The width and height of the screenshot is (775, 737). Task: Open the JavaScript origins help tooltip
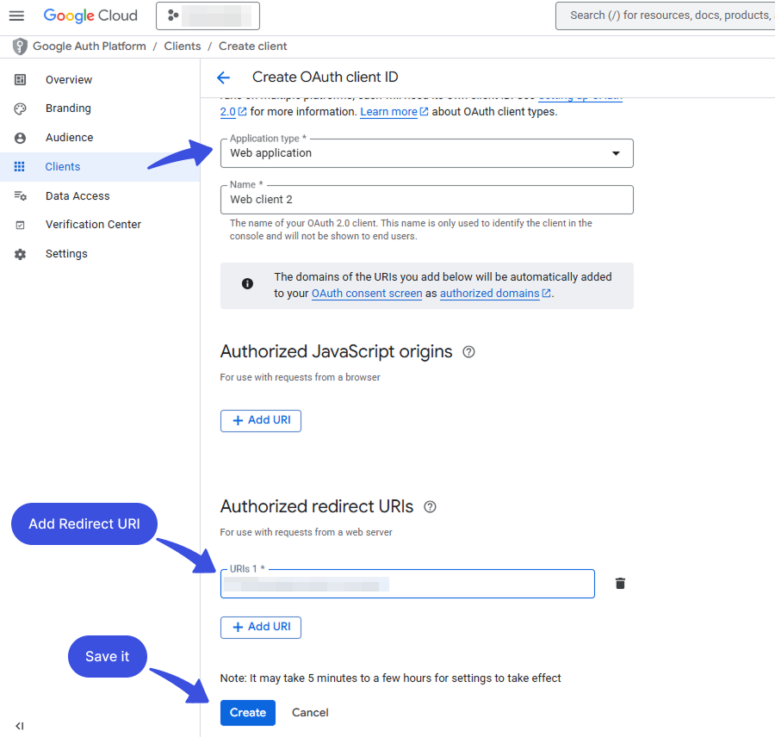(468, 351)
